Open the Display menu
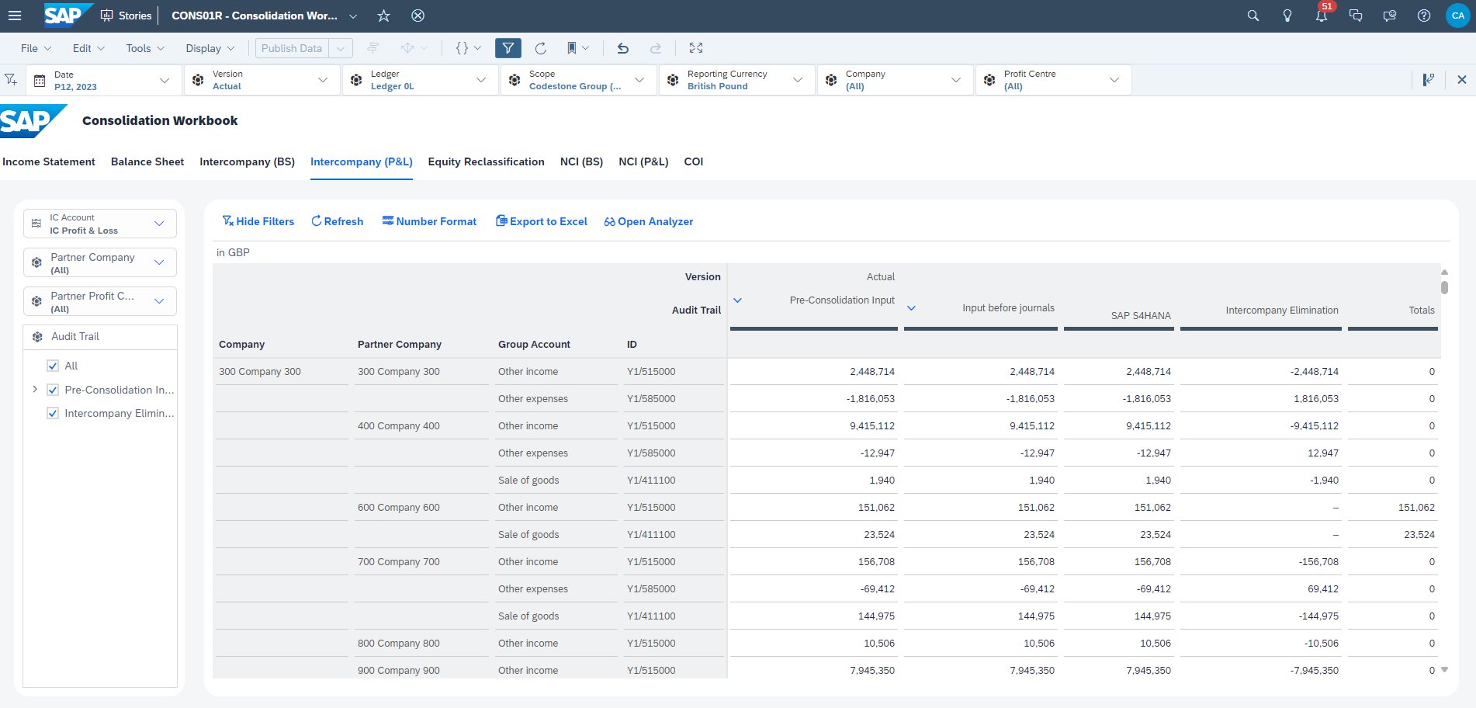The width and height of the screenshot is (1476, 708). [210, 48]
